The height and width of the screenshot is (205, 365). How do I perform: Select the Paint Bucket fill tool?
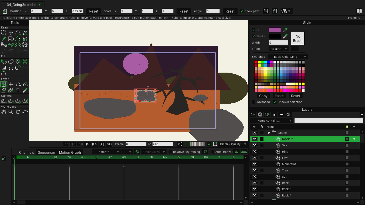pos(18,61)
